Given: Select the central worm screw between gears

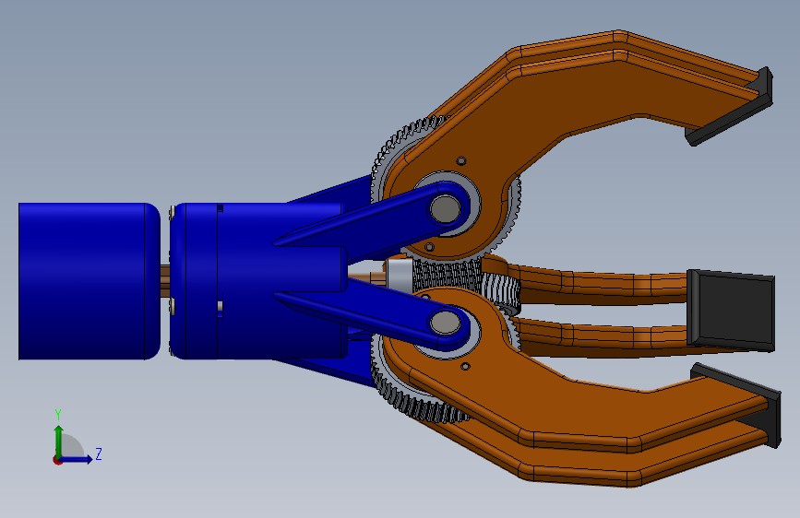Looking at the screenshot, I should click(x=447, y=276).
